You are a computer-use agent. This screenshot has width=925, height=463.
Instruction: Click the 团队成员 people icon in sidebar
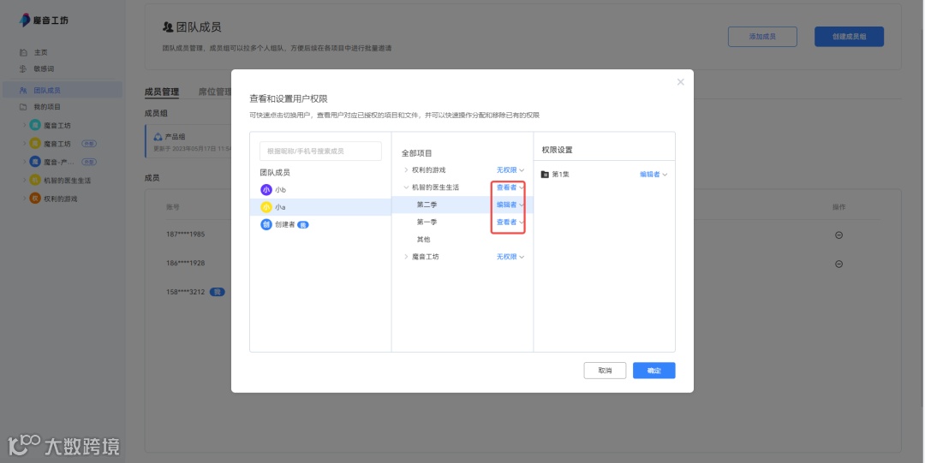pyautogui.click(x=23, y=90)
